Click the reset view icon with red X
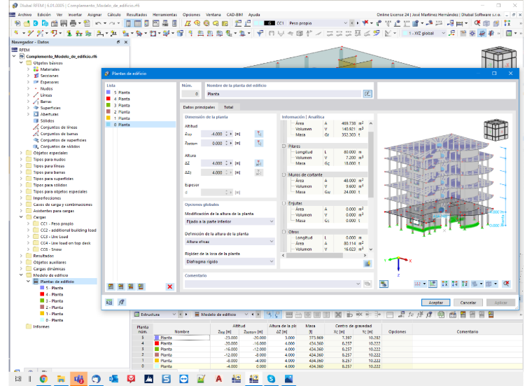Screen dimensions: 532x386 pyautogui.click(x=506, y=284)
